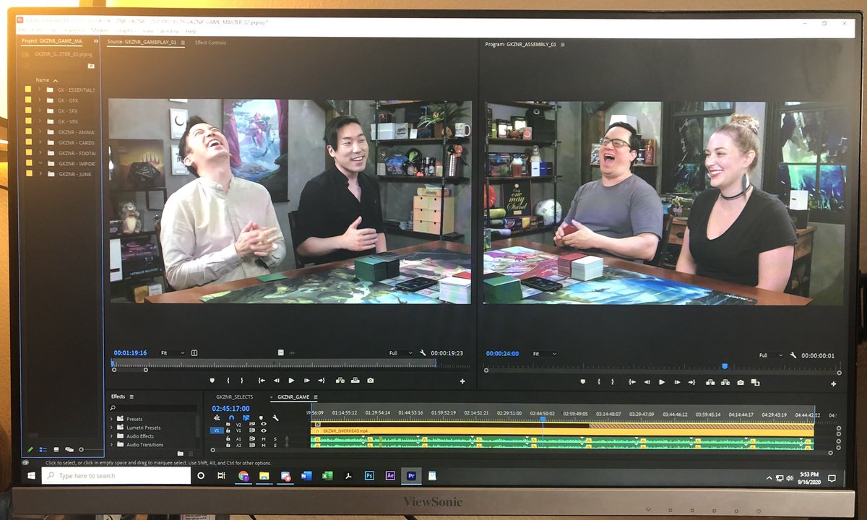Add marker in Program monitor

(582, 381)
